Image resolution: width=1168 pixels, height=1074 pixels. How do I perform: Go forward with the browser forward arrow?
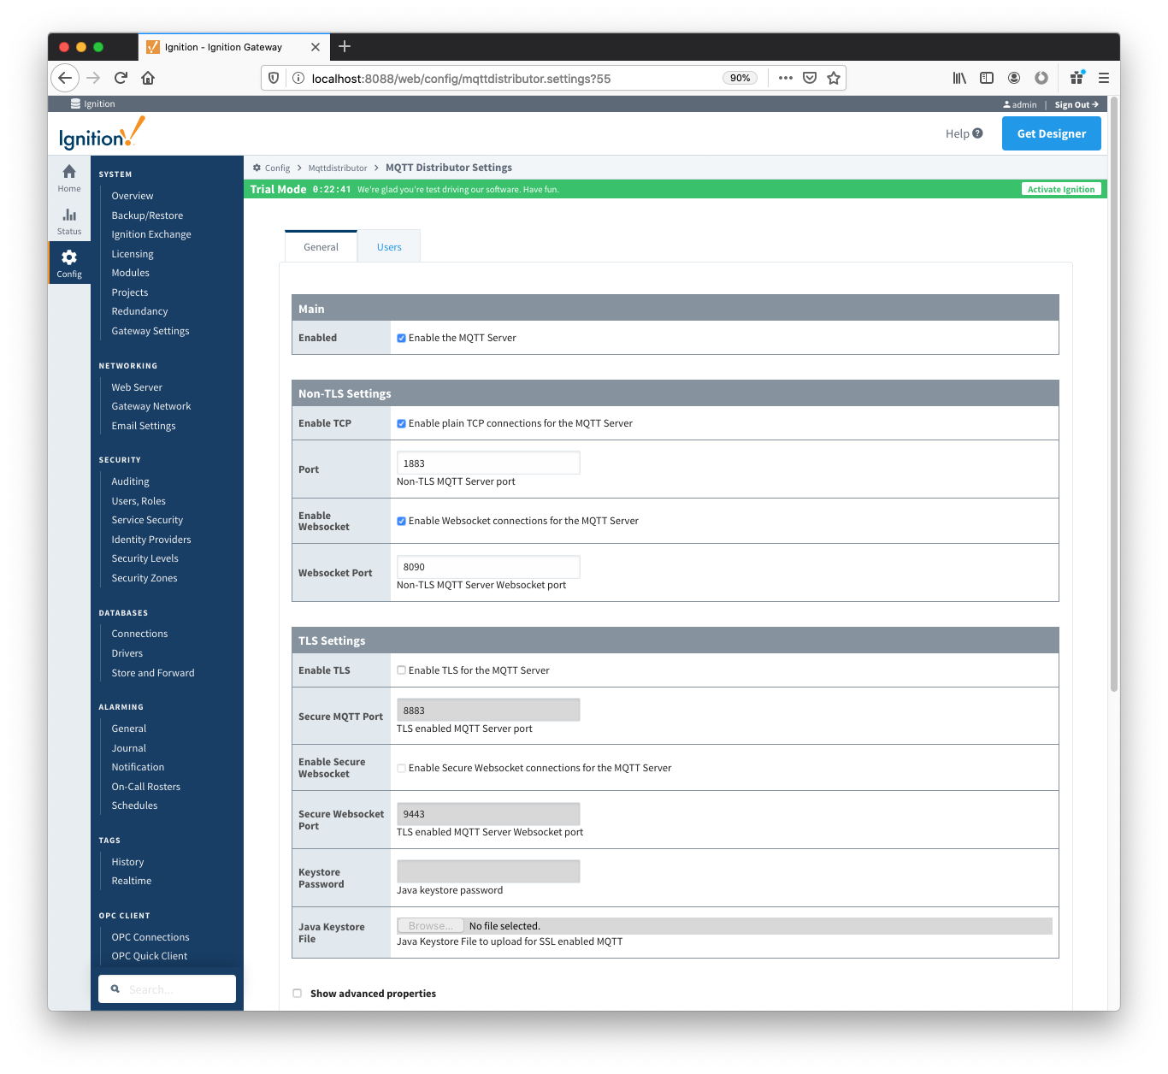(93, 78)
